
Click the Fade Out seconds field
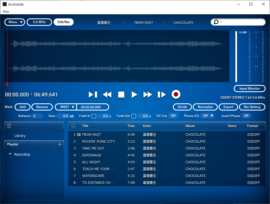[143, 116]
